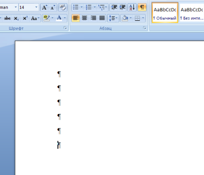Click the numbered list button
Viewport: 204px width, 175px height.
point(89,7)
